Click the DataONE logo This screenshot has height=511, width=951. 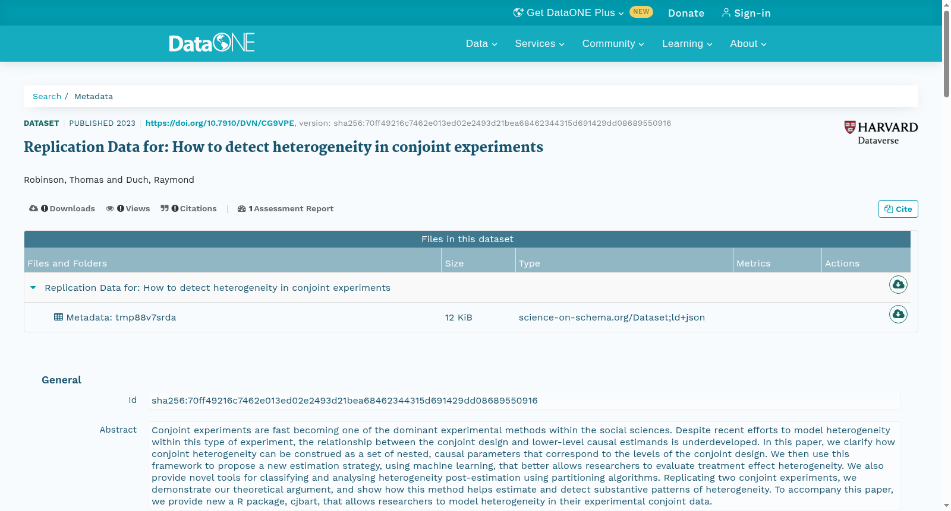pyautogui.click(x=212, y=43)
